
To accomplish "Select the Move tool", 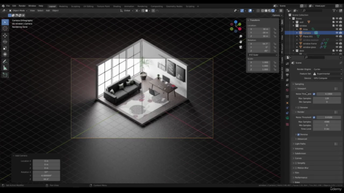I will [x=5, y=35].
